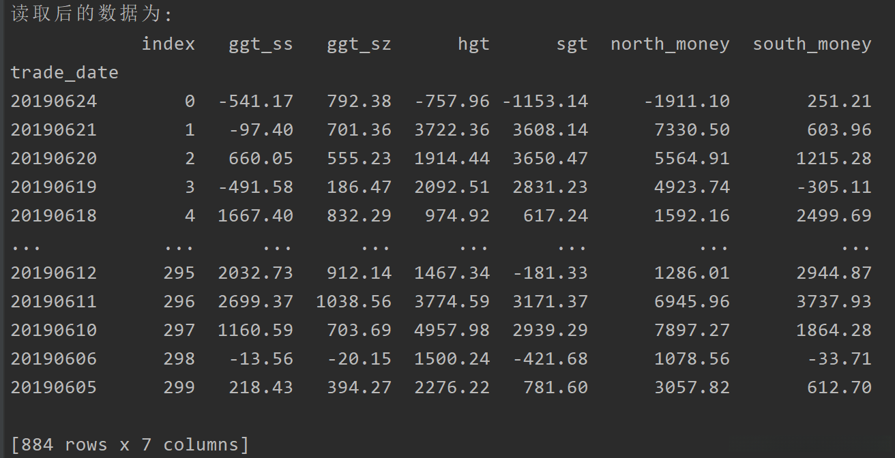Select the date 20190621 row label
This screenshot has height=458, width=895.
54,130
